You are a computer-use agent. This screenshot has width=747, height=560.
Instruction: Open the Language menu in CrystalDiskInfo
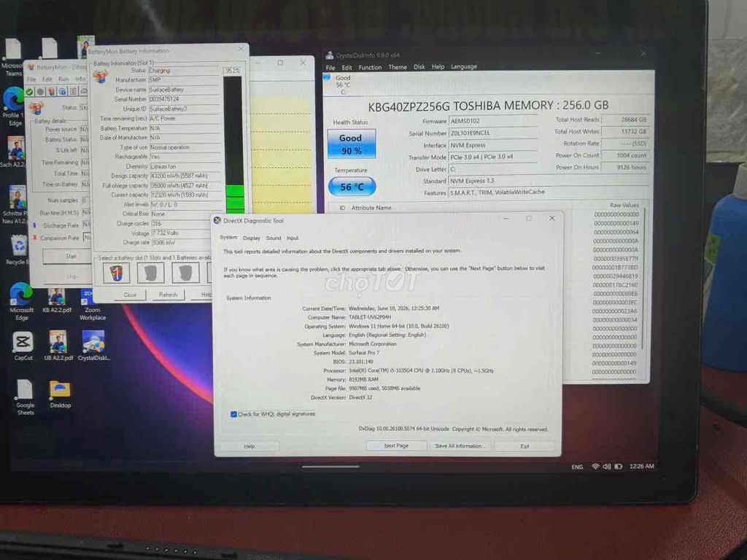463,66
